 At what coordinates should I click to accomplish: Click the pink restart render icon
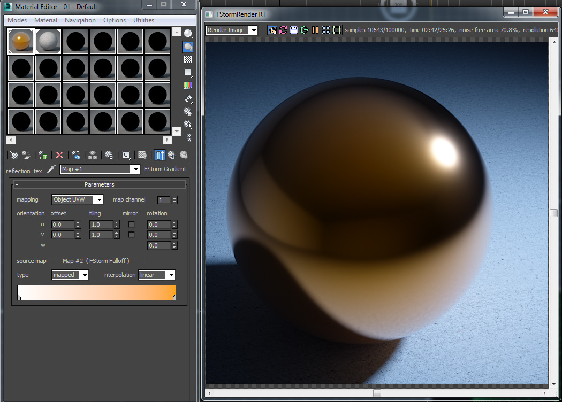click(283, 30)
